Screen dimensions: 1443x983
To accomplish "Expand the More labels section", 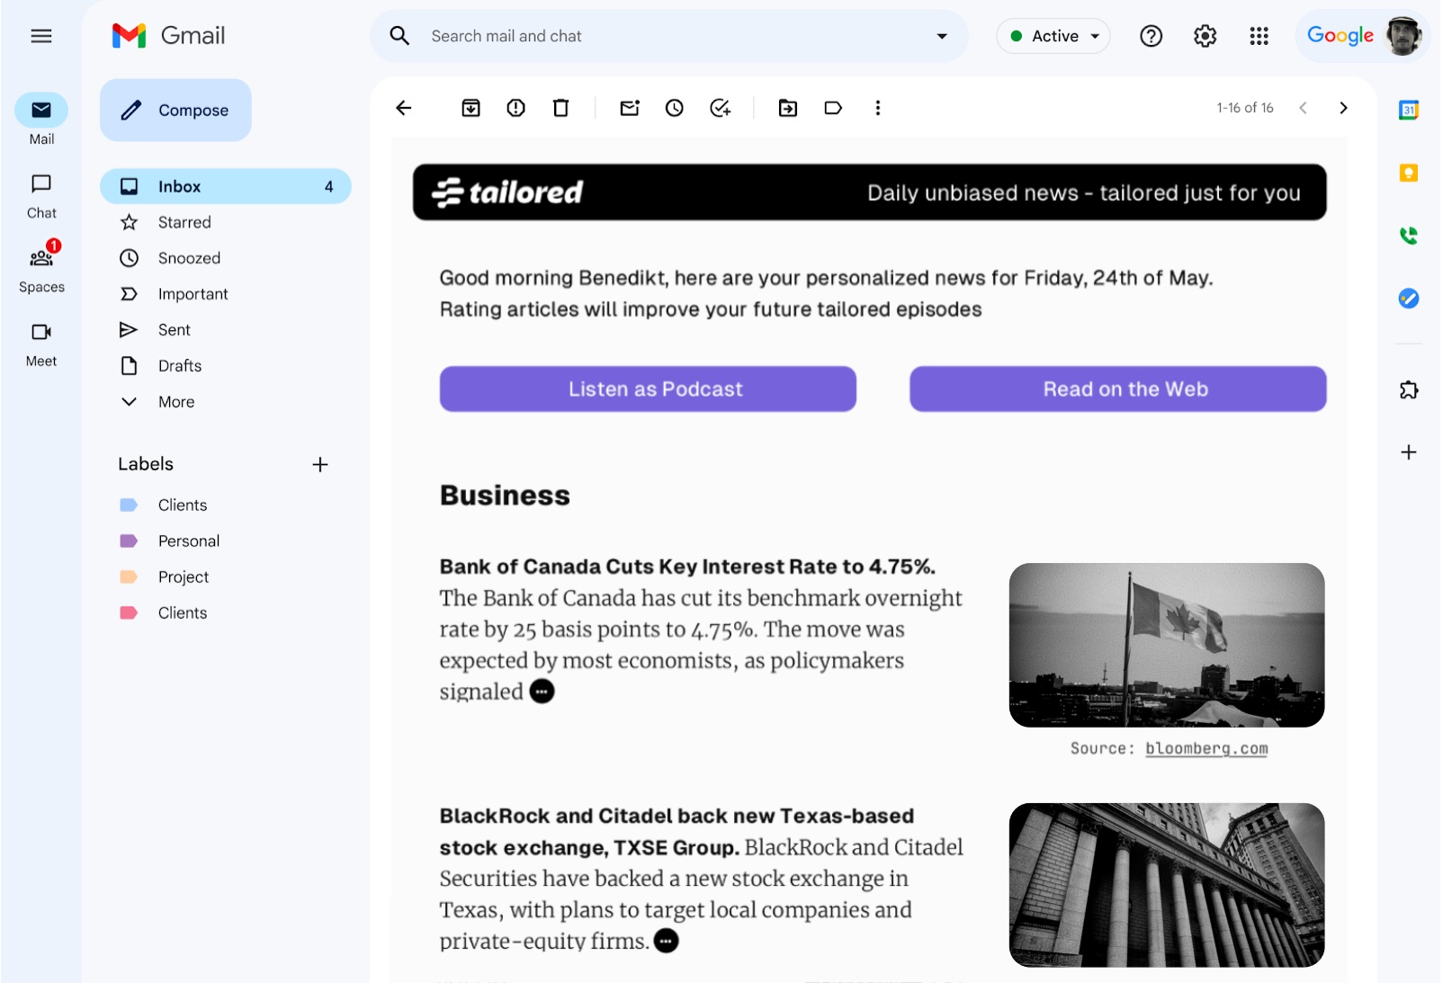I will (175, 402).
